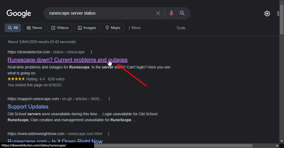Click the https://support.runescape.com result URL breadcrumb

pyautogui.click(x=55, y=99)
